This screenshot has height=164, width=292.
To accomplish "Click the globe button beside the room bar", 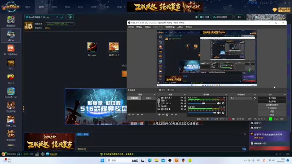I will click(70, 17).
